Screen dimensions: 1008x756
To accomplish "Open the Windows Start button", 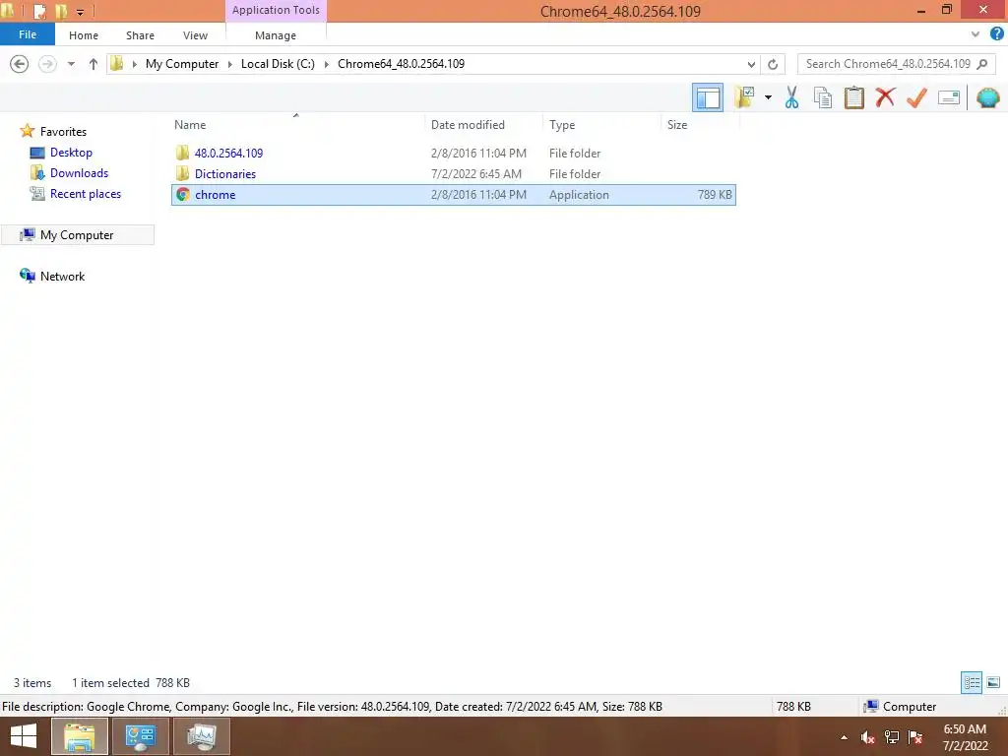I will (24, 736).
